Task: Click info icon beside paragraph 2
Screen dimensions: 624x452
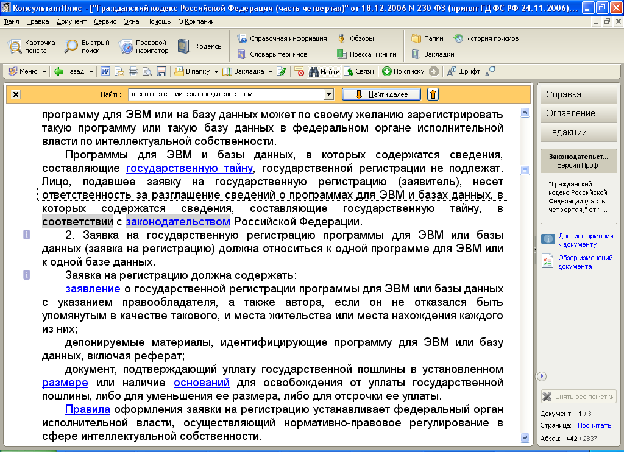Action: 27,235
